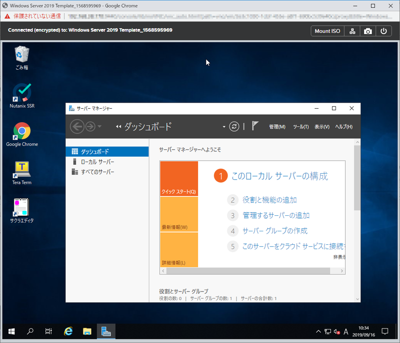Click the muted volume tray icon
This screenshot has width=400, height=343.
coord(336,332)
